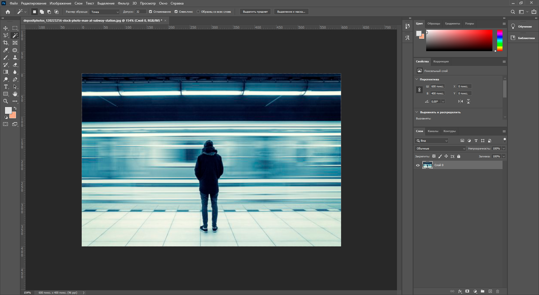539x295 pixels.
Task: Switch to the Каналы tab
Action: tap(433, 131)
